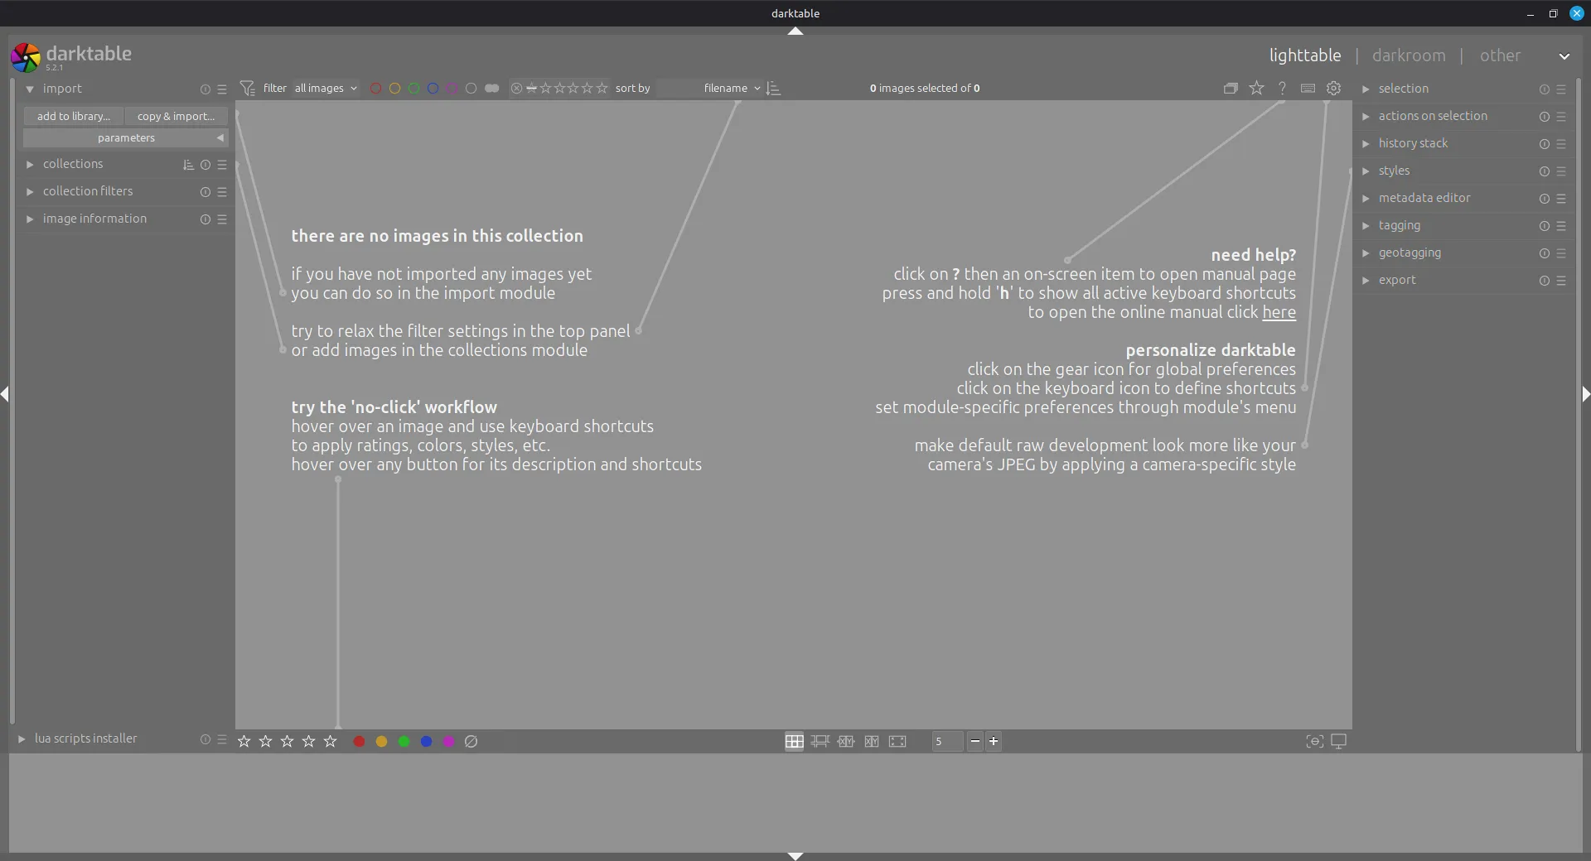
Task: Expand the collections module
Action: (73, 164)
